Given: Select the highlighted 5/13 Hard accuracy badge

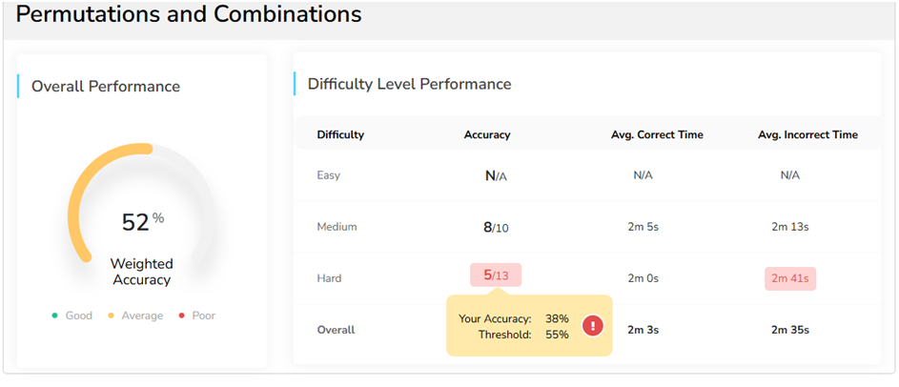Looking at the screenshot, I should click(x=495, y=275).
